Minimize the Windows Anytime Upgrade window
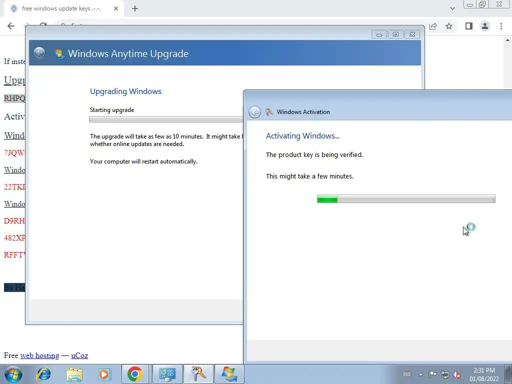 [379, 34]
